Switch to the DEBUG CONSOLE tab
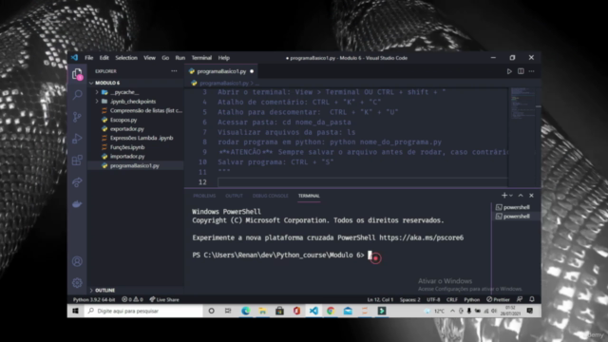This screenshot has width=608, height=342. coord(270,196)
